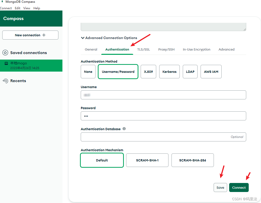Open the Proxy/SSH tab
Image resolution: width=261 pixels, height=203 pixels.
pos(166,50)
